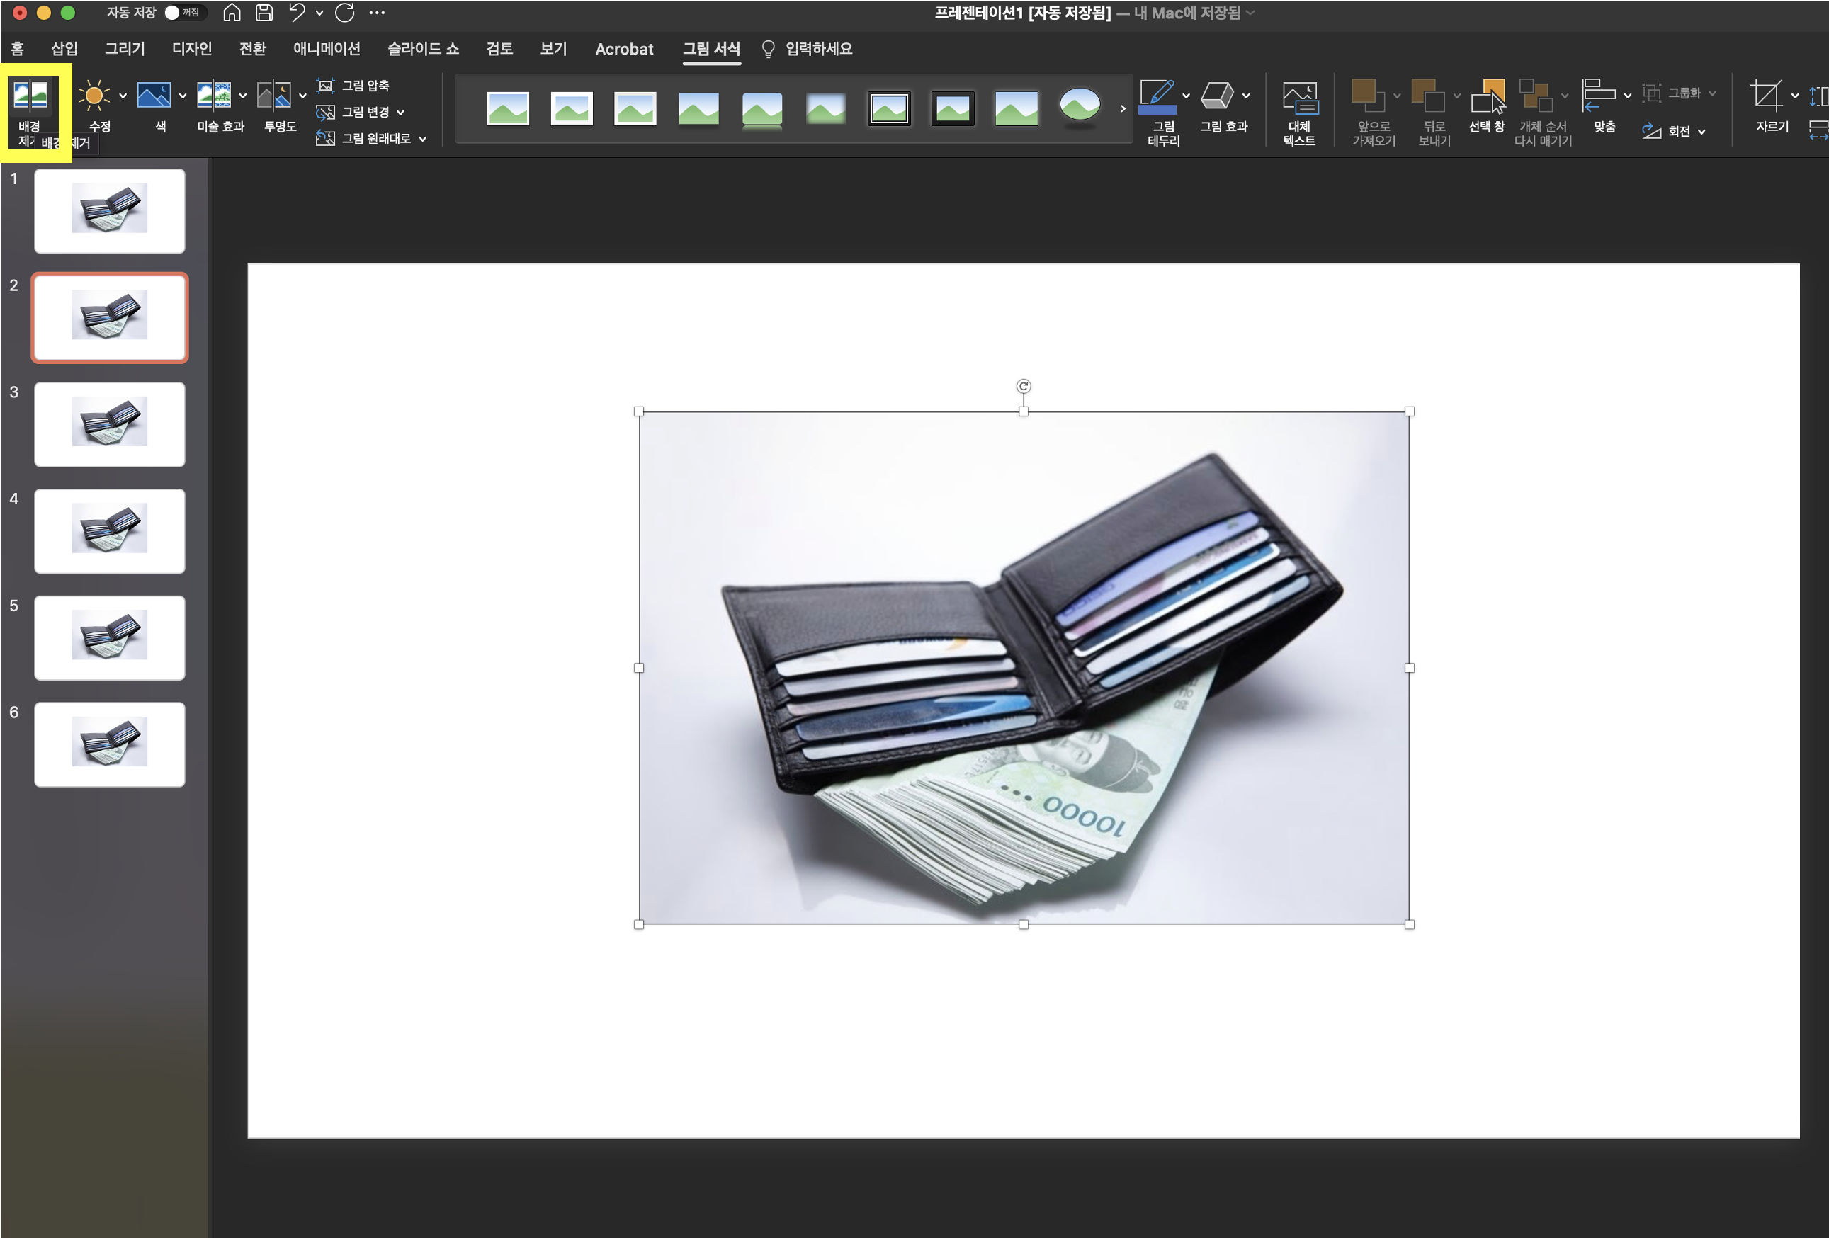This screenshot has width=1829, height=1238.
Task: Show more picture styles with gallery arrow
Action: click(x=1123, y=108)
